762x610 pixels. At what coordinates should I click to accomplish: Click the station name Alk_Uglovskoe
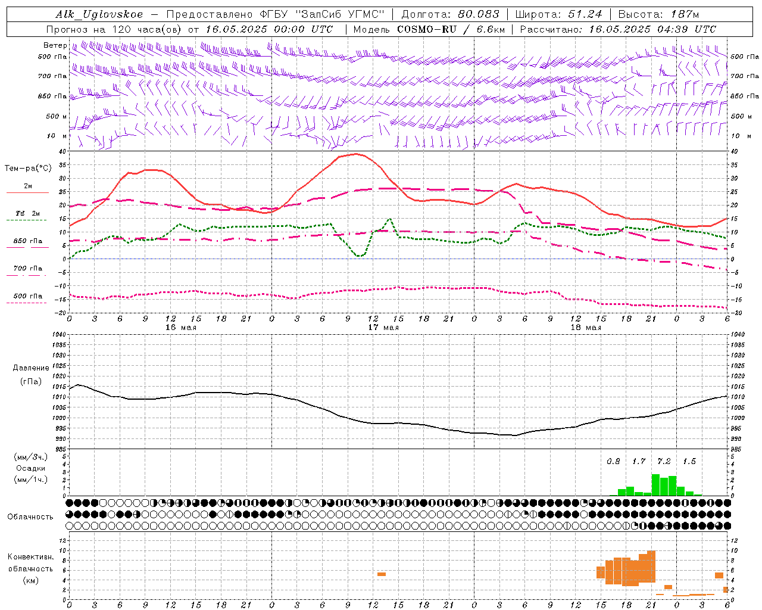[x=99, y=14]
